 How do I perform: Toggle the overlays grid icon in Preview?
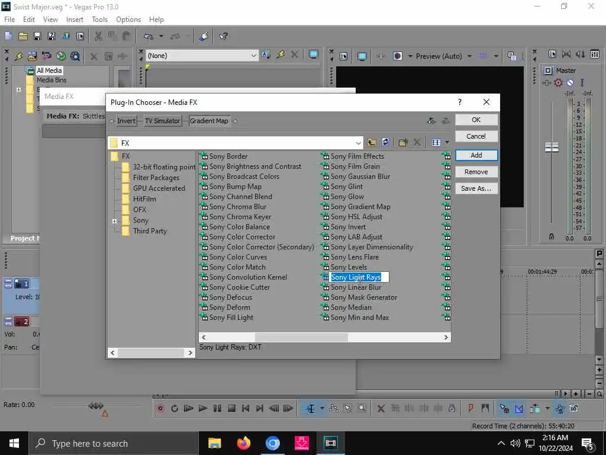click(483, 56)
